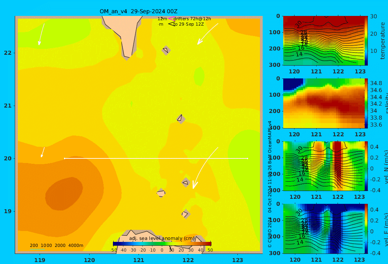Viewport: 388px width, 264px height.
Task: Click the 'vel. N (m/s)' axis label
Action: click(x=386, y=167)
